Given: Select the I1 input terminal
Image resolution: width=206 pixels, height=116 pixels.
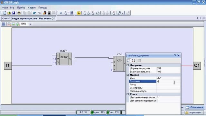Looking at the screenshot, I should click(x=8, y=66).
